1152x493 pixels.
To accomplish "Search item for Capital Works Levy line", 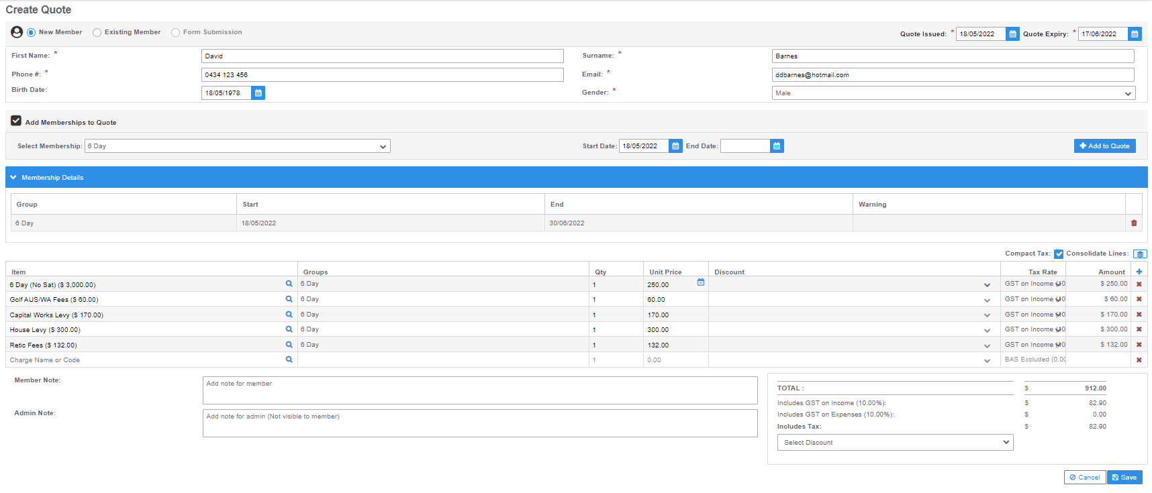I will 289,315.
